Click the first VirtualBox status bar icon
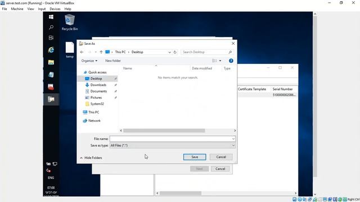The width and height of the screenshot is (360, 202). 295,200
